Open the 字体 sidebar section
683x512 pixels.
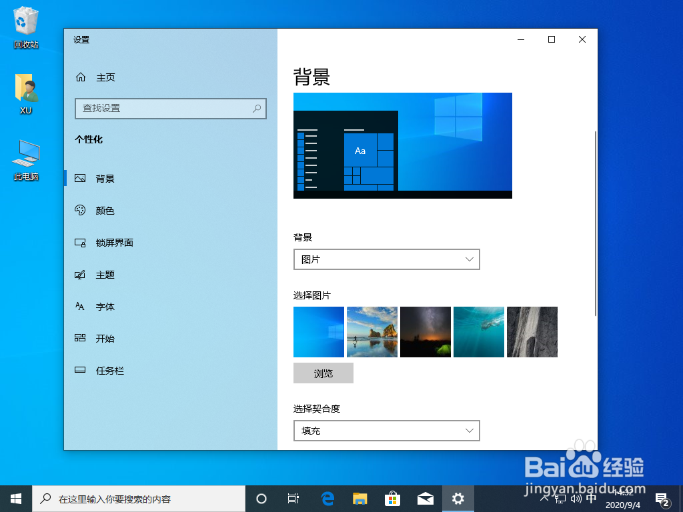click(170, 307)
